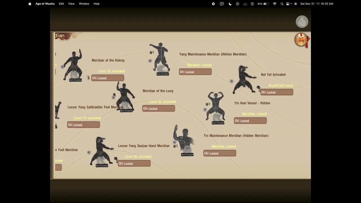Select the Not Yet Activated meridian figure
This screenshot has width=361, height=203.
click(x=244, y=80)
